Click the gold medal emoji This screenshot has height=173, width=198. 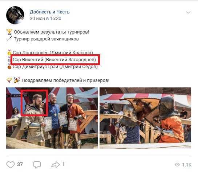[x=9, y=52]
